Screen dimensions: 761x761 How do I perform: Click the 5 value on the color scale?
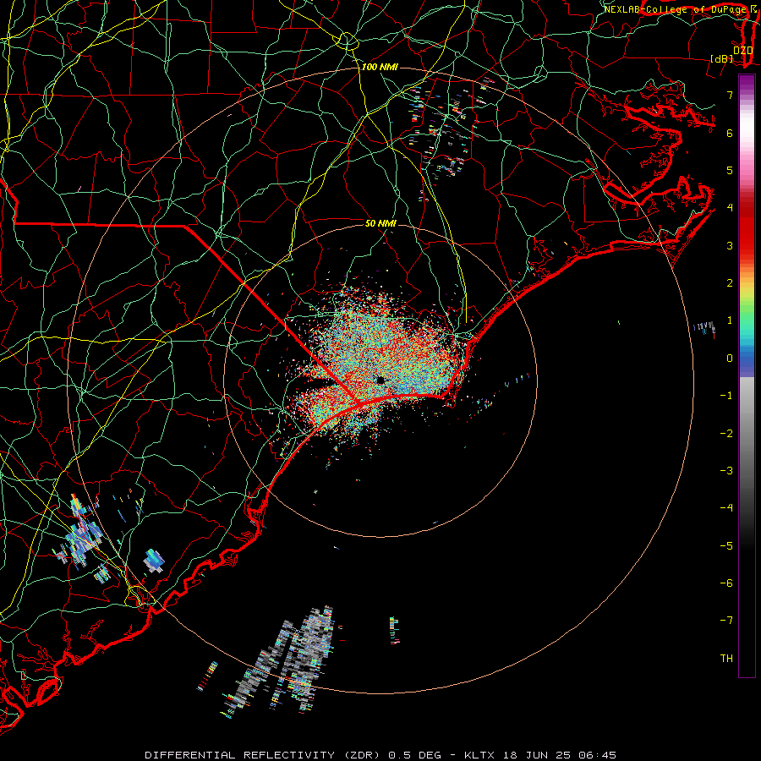coord(730,170)
